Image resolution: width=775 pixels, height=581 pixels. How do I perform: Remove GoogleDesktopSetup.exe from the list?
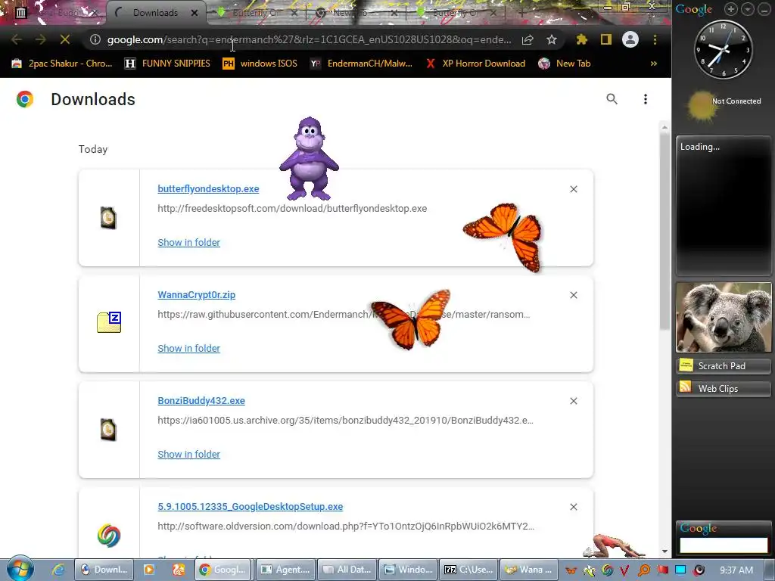click(574, 507)
